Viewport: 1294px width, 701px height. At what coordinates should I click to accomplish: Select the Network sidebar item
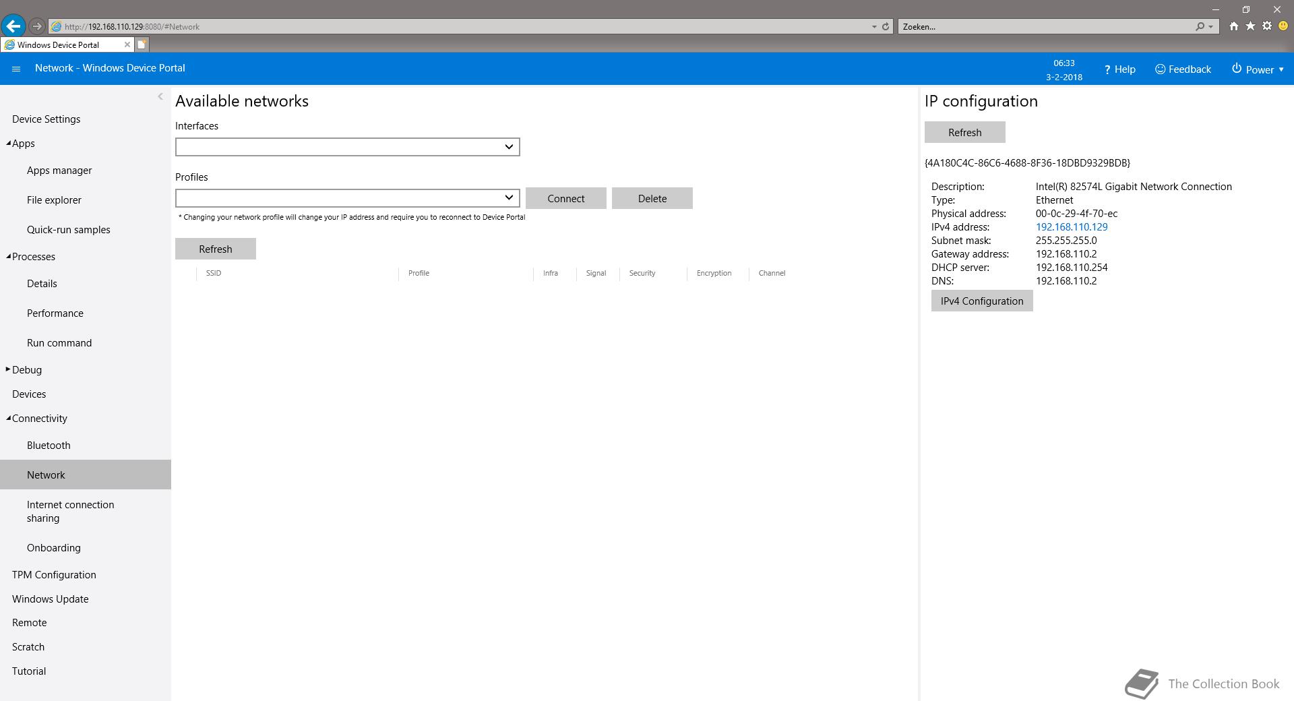point(86,475)
